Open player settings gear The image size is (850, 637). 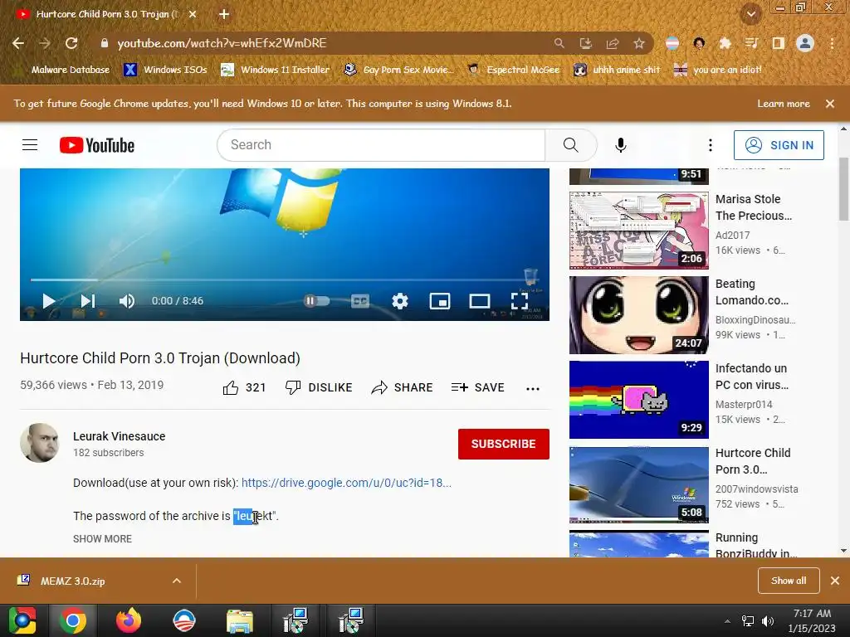pyautogui.click(x=400, y=300)
